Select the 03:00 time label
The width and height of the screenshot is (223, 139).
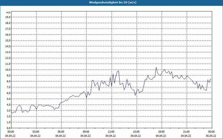[x=37, y=132]
